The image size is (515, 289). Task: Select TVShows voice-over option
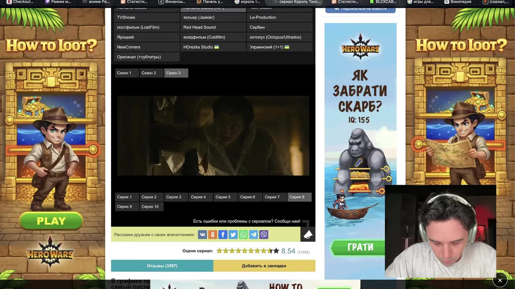click(x=147, y=17)
